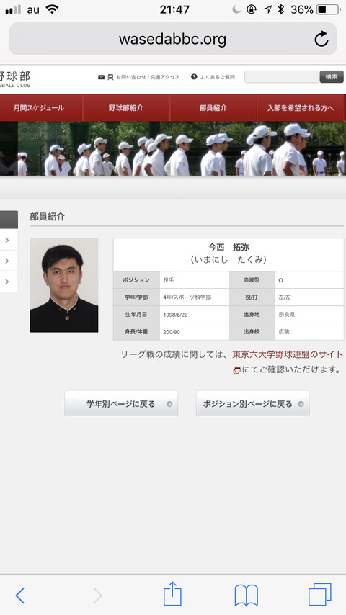Click the 4年/スポーツ科学部 cell
The width and height of the screenshot is (346, 615).
tap(194, 297)
